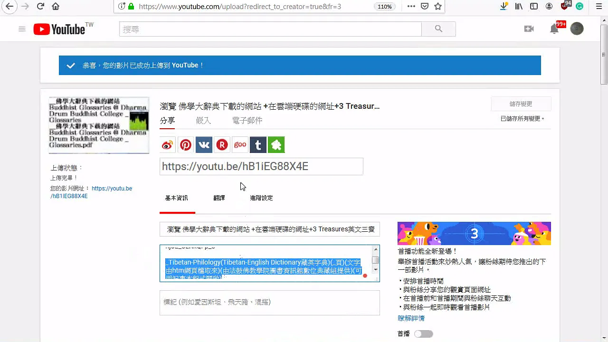The height and width of the screenshot is (342, 608).
Task: Reload the current page
Action: (40, 7)
